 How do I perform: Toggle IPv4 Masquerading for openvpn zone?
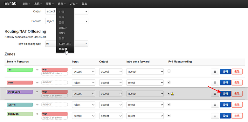click(169, 115)
